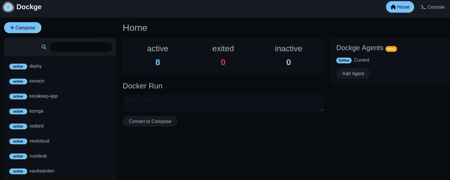The width and height of the screenshot is (450, 180).
Task: Select the nextcloud stack
Action: [x=39, y=141]
